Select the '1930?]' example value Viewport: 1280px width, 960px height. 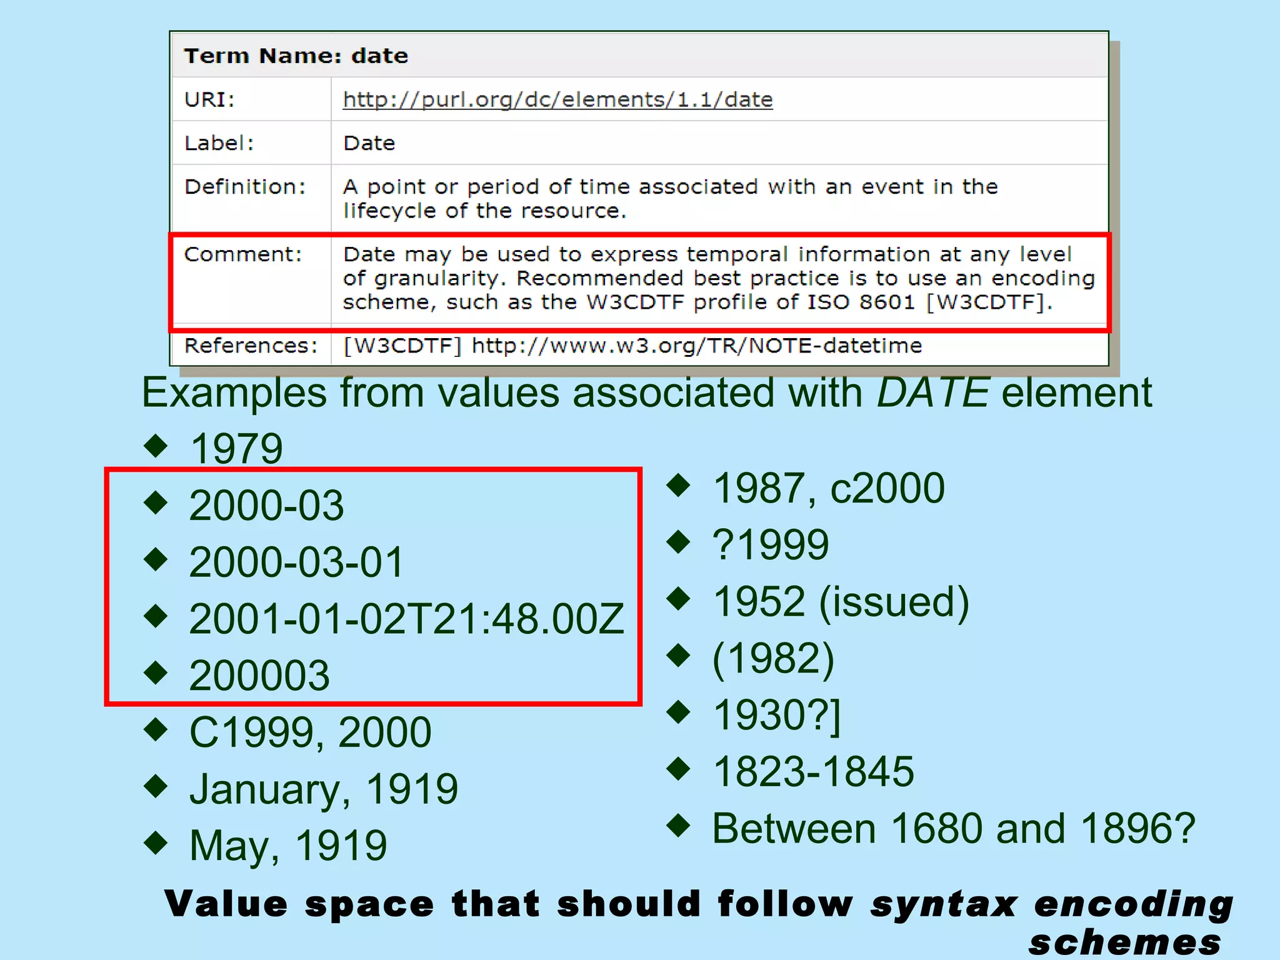coord(777,715)
